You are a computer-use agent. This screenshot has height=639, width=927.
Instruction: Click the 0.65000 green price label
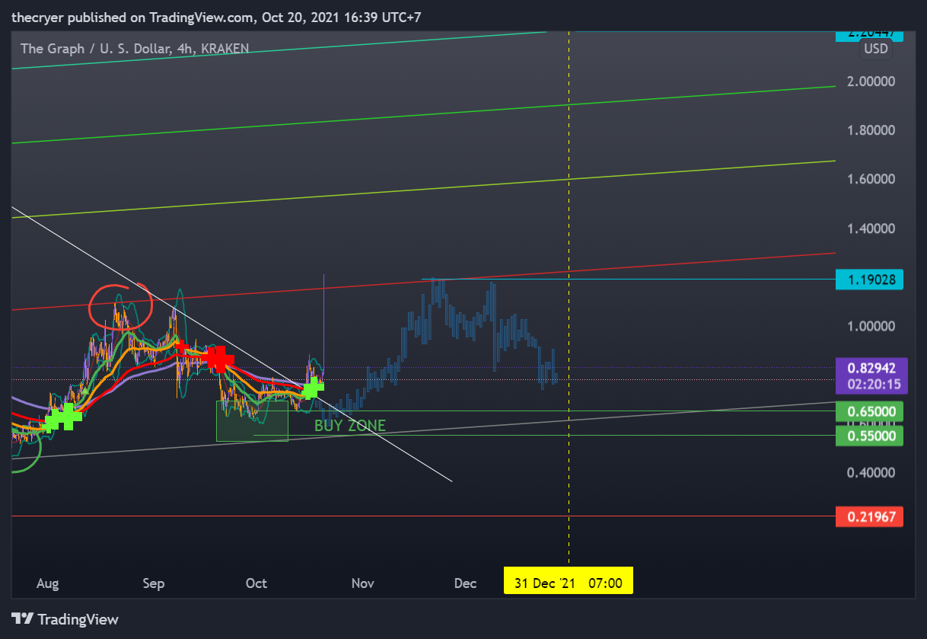869,412
